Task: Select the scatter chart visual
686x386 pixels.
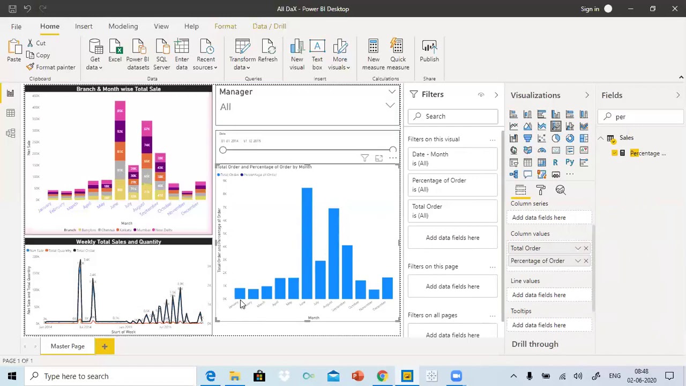Action: (x=542, y=138)
